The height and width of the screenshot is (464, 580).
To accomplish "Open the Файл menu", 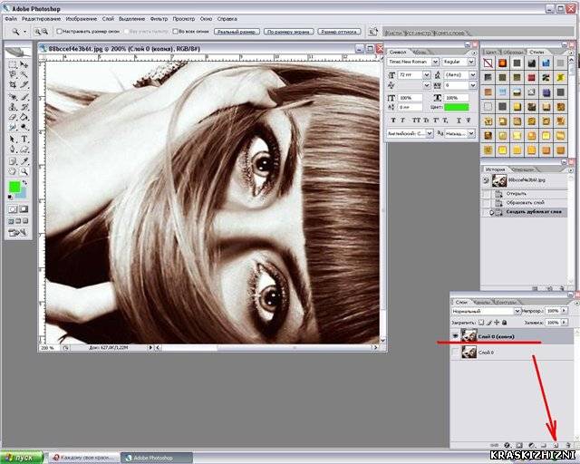I will pos(11,19).
